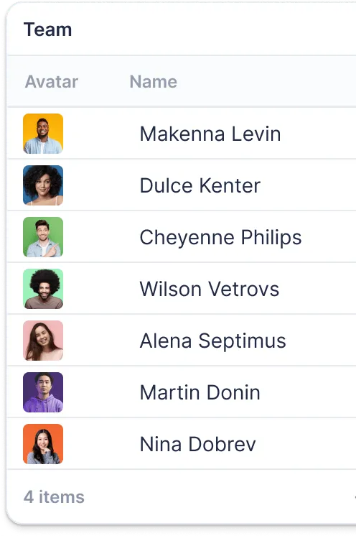Open Alena Septimus' name entry
356x536 pixels.
pyautogui.click(x=213, y=341)
